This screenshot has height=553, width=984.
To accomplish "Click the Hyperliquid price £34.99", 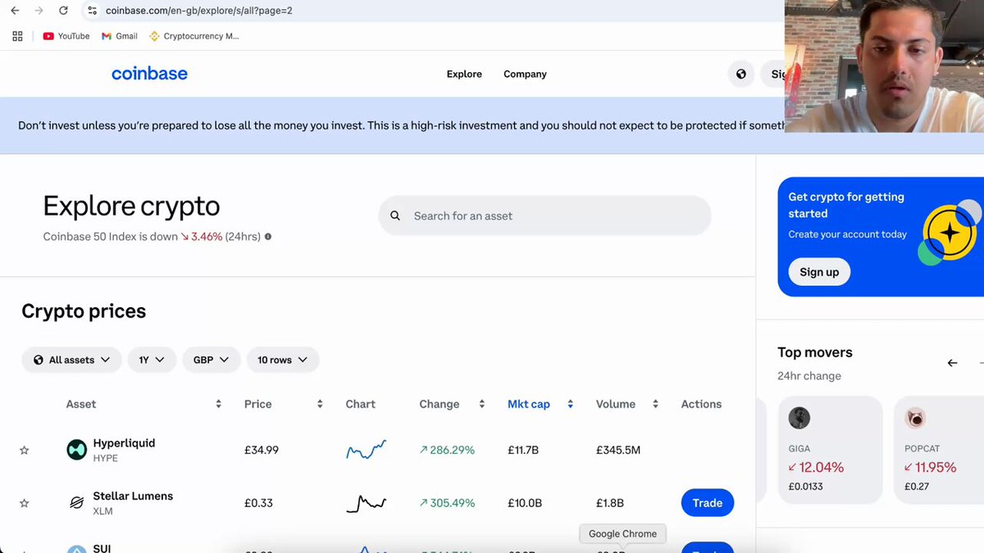I will [262, 450].
